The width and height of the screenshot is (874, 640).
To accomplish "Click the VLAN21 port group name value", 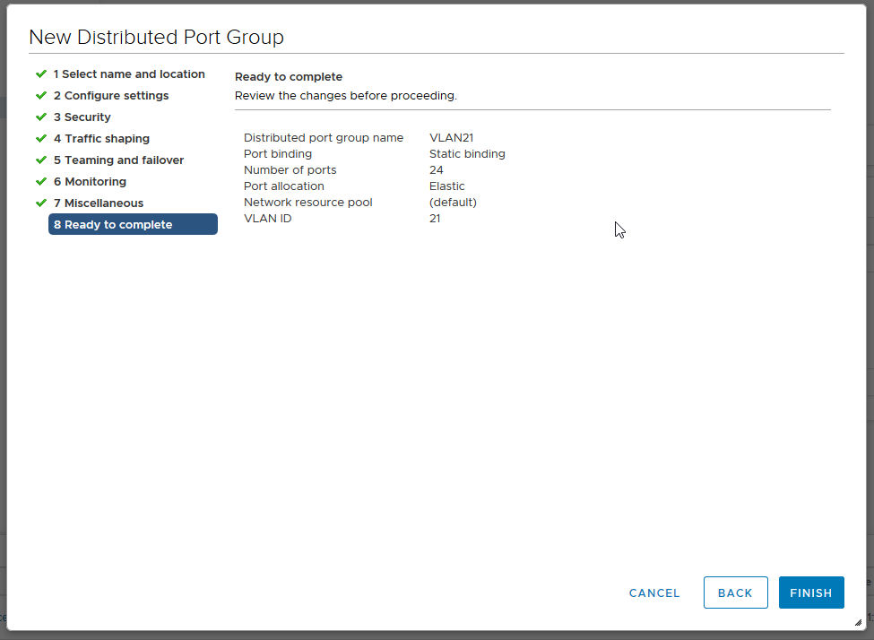I will pos(450,137).
